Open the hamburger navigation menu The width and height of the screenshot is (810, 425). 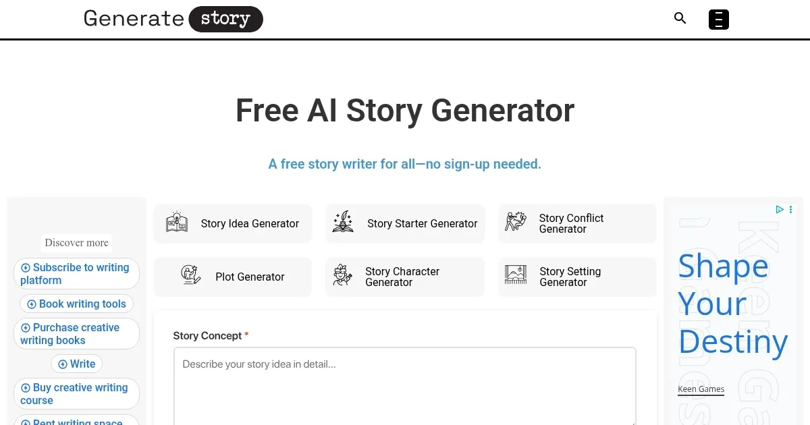click(718, 20)
